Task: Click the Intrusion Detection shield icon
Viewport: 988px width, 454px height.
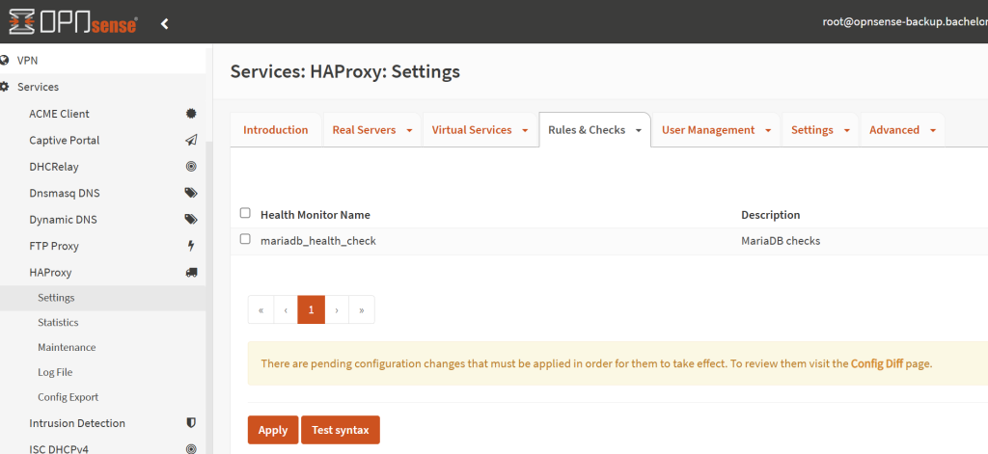Action: click(x=191, y=423)
